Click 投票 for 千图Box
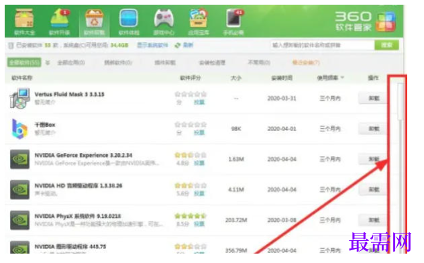The image size is (424, 263). coord(199,133)
